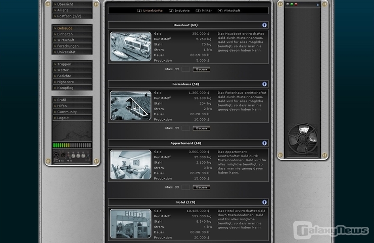Click the Highscore sidebar link
This screenshot has height=243, width=374.
tap(72, 82)
